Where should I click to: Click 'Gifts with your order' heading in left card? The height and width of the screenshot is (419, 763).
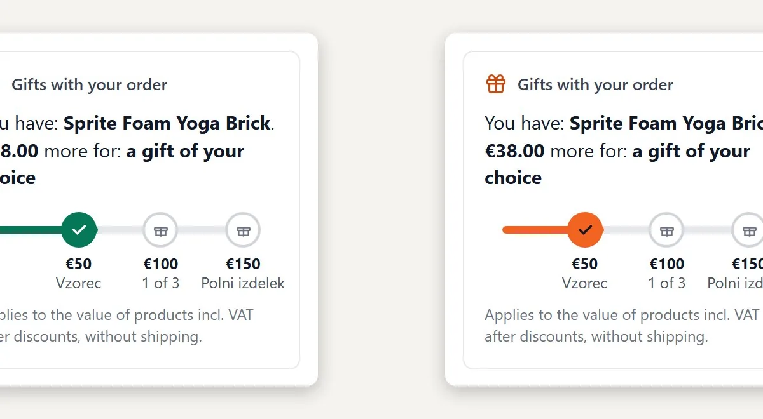(90, 84)
